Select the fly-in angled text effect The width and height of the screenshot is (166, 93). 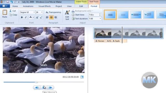[x=149, y=15]
